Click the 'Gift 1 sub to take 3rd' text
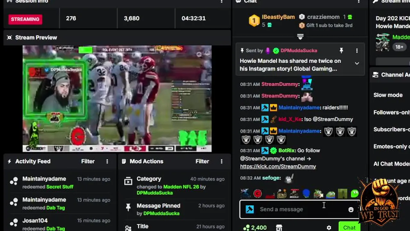This screenshot has width=410, height=231. click(x=329, y=25)
